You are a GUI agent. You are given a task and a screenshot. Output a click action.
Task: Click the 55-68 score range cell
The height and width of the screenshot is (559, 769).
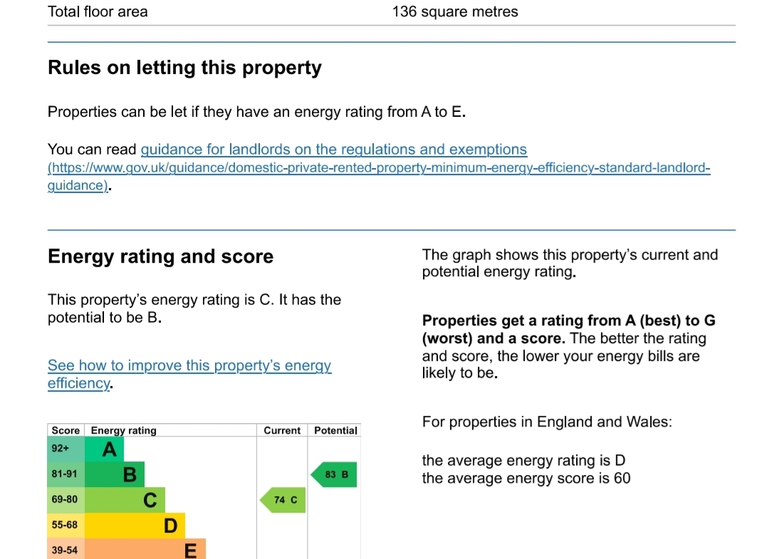[66, 526]
